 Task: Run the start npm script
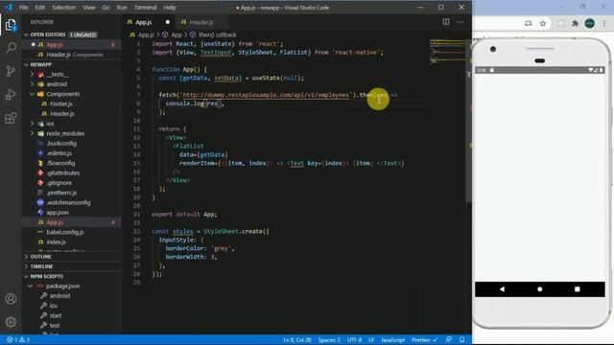click(56, 315)
